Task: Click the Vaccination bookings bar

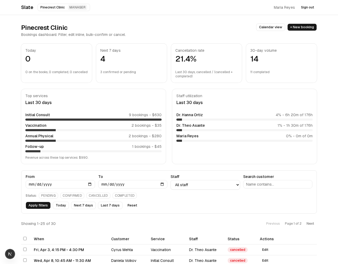Action: [x=93, y=130]
